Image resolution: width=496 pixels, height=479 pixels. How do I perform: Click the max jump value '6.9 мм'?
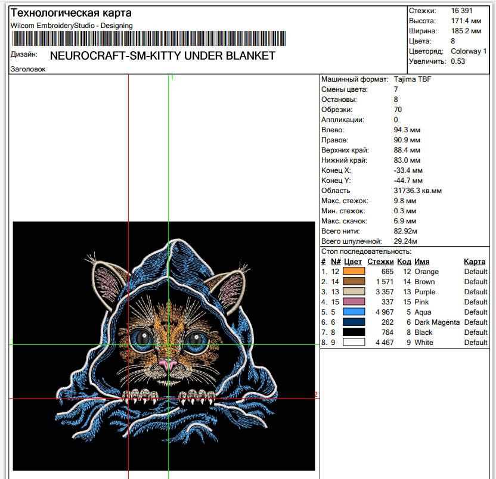point(405,221)
